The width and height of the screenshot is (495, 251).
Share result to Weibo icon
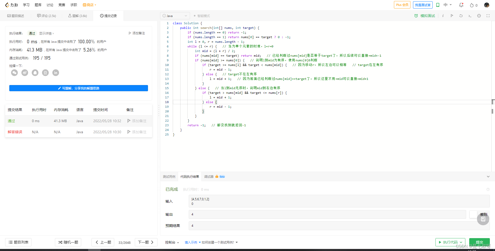tap(25, 73)
